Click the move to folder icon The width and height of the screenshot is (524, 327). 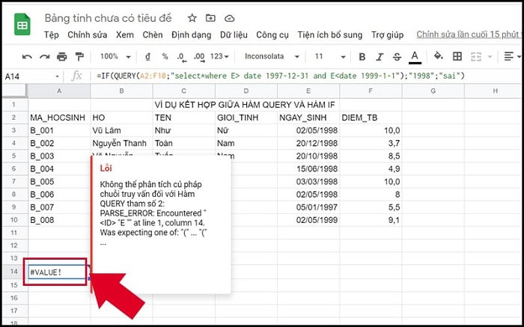point(210,17)
